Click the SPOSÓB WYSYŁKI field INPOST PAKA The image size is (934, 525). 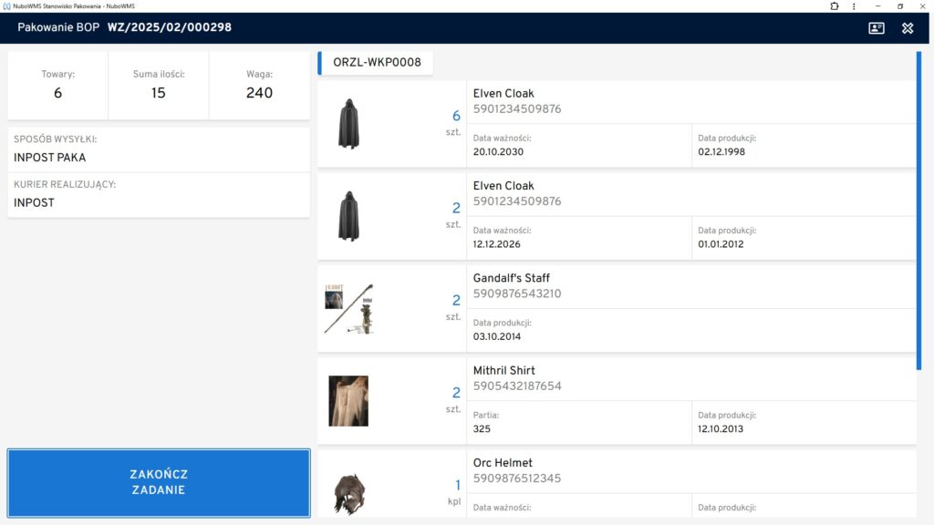[x=159, y=149]
